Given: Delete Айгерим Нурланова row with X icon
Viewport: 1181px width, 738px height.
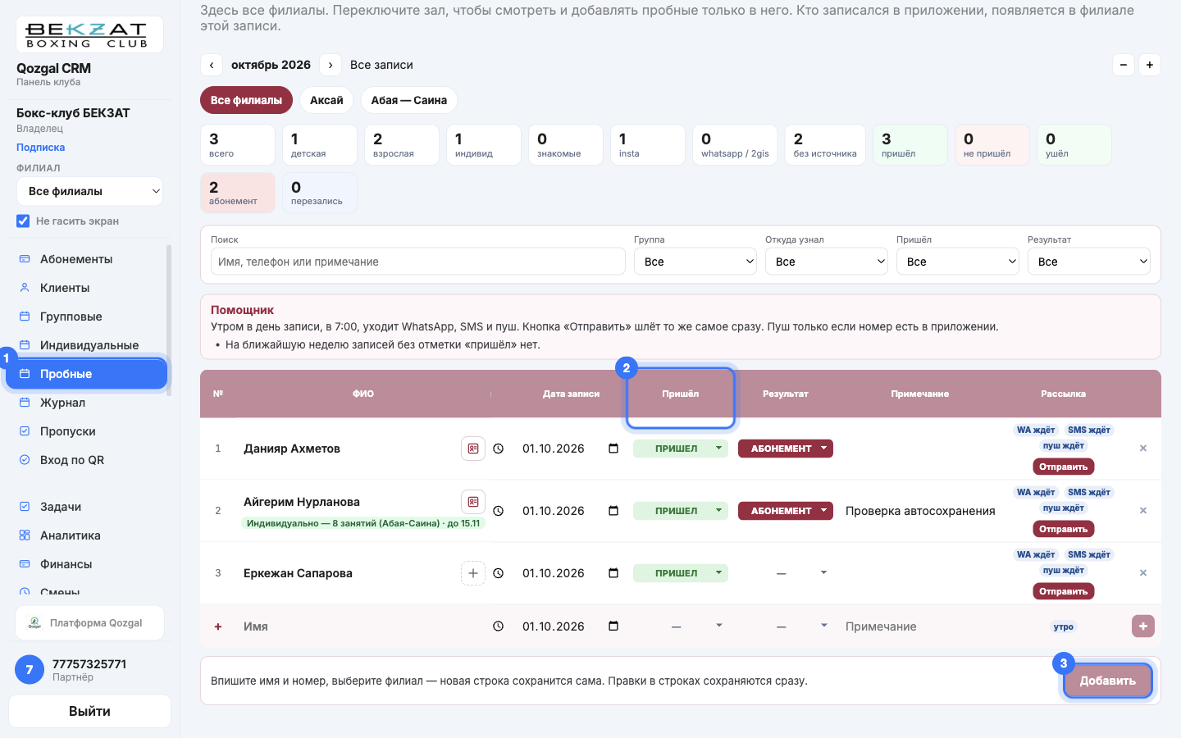Looking at the screenshot, I should tap(1143, 511).
